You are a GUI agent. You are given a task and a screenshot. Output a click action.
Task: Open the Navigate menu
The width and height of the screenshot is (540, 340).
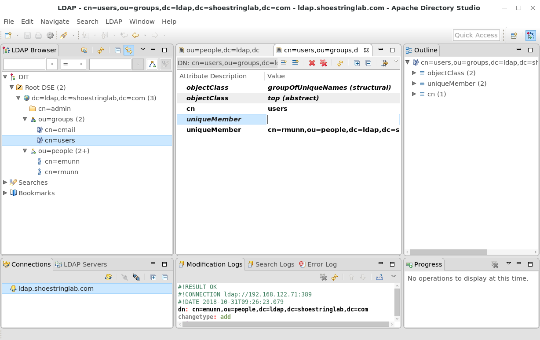click(55, 22)
